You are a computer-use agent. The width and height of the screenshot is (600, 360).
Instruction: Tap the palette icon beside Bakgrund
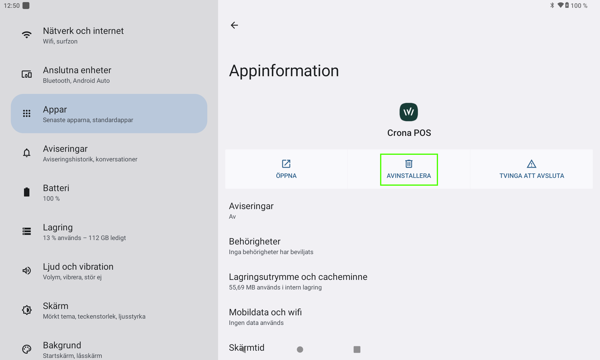(27, 349)
